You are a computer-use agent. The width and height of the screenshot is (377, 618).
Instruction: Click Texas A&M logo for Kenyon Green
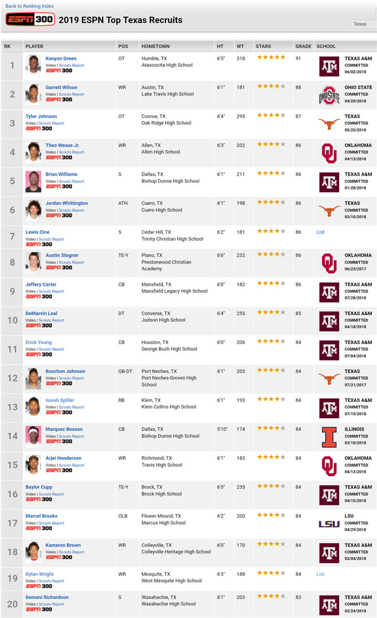click(x=329, y=66)
